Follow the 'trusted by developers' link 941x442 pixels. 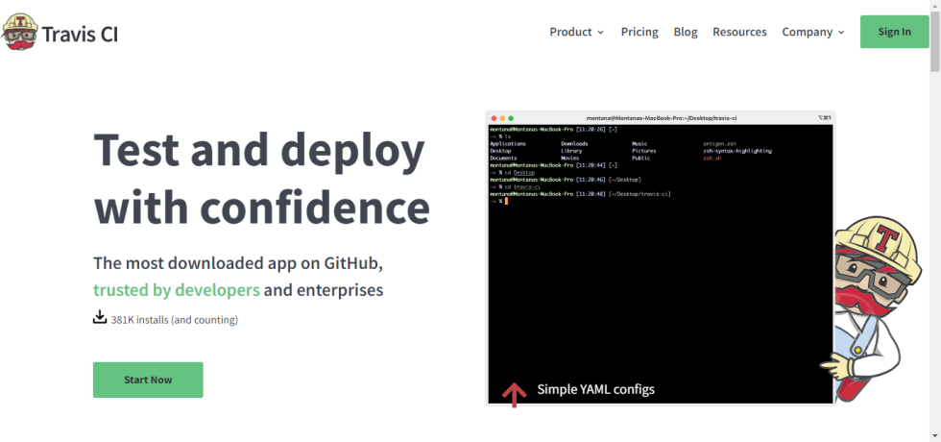(177, 290)
